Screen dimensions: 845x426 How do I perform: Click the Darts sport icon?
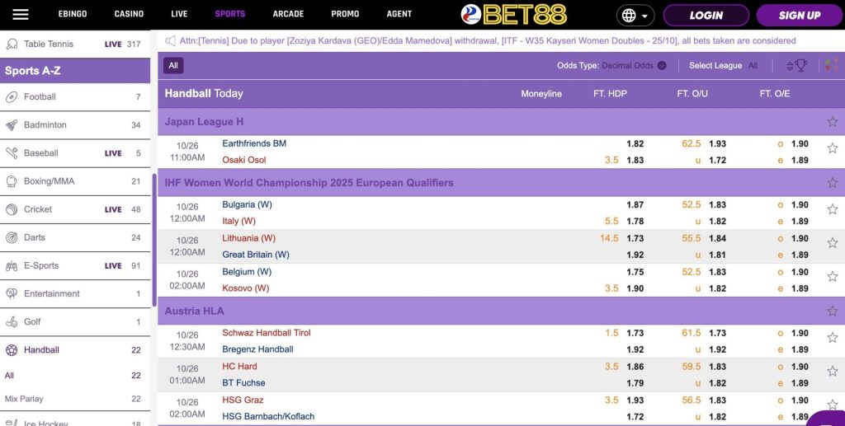pos(12,237)
